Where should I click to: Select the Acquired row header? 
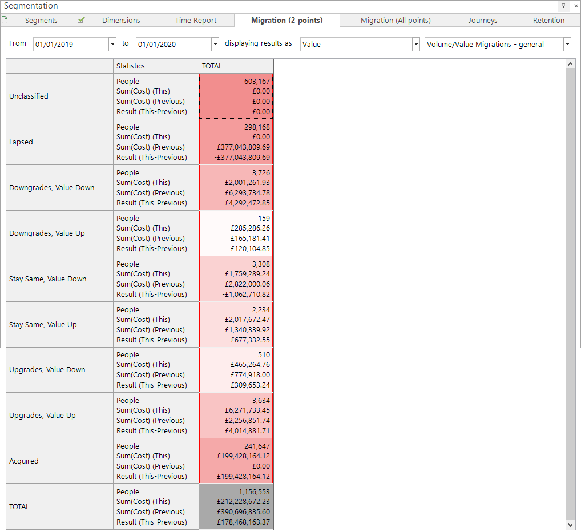pos(59,461)
